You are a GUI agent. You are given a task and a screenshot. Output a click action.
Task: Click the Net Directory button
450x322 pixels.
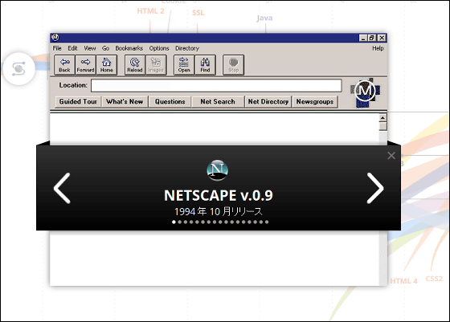tap(268, 101)
